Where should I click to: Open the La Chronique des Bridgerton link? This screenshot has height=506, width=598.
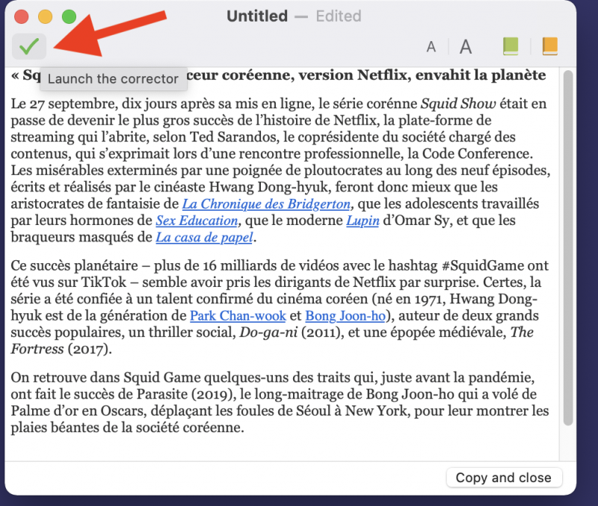tap(266, 204)
